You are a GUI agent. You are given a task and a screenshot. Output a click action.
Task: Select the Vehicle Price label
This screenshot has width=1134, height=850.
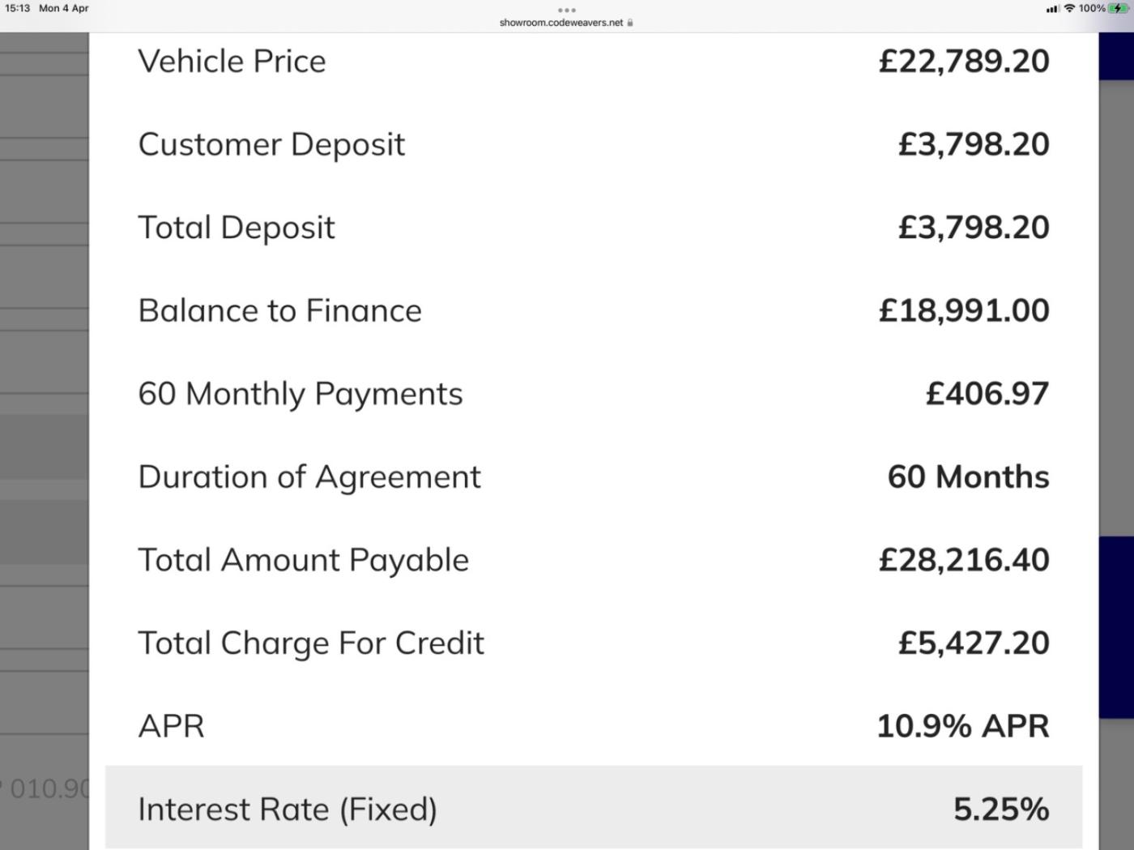[x=232, y=62]
